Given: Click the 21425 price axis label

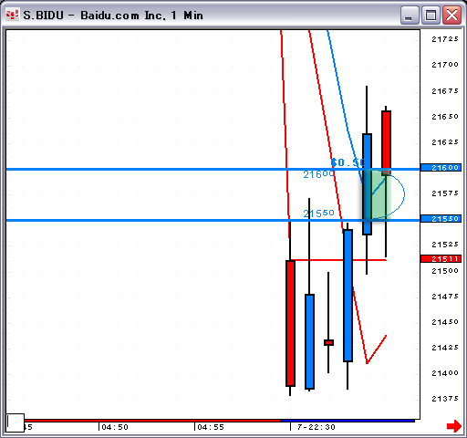Looking at the screenshot, I should [x=445, y=348].
